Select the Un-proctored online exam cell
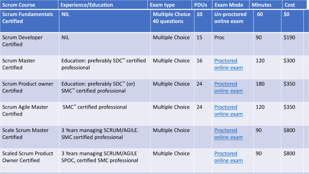The width and height of the screenshot is (309, 174). pos(233,21)
